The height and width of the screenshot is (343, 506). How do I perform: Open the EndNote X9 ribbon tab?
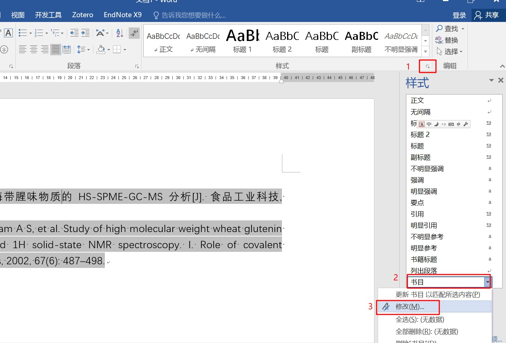point(122,15)
